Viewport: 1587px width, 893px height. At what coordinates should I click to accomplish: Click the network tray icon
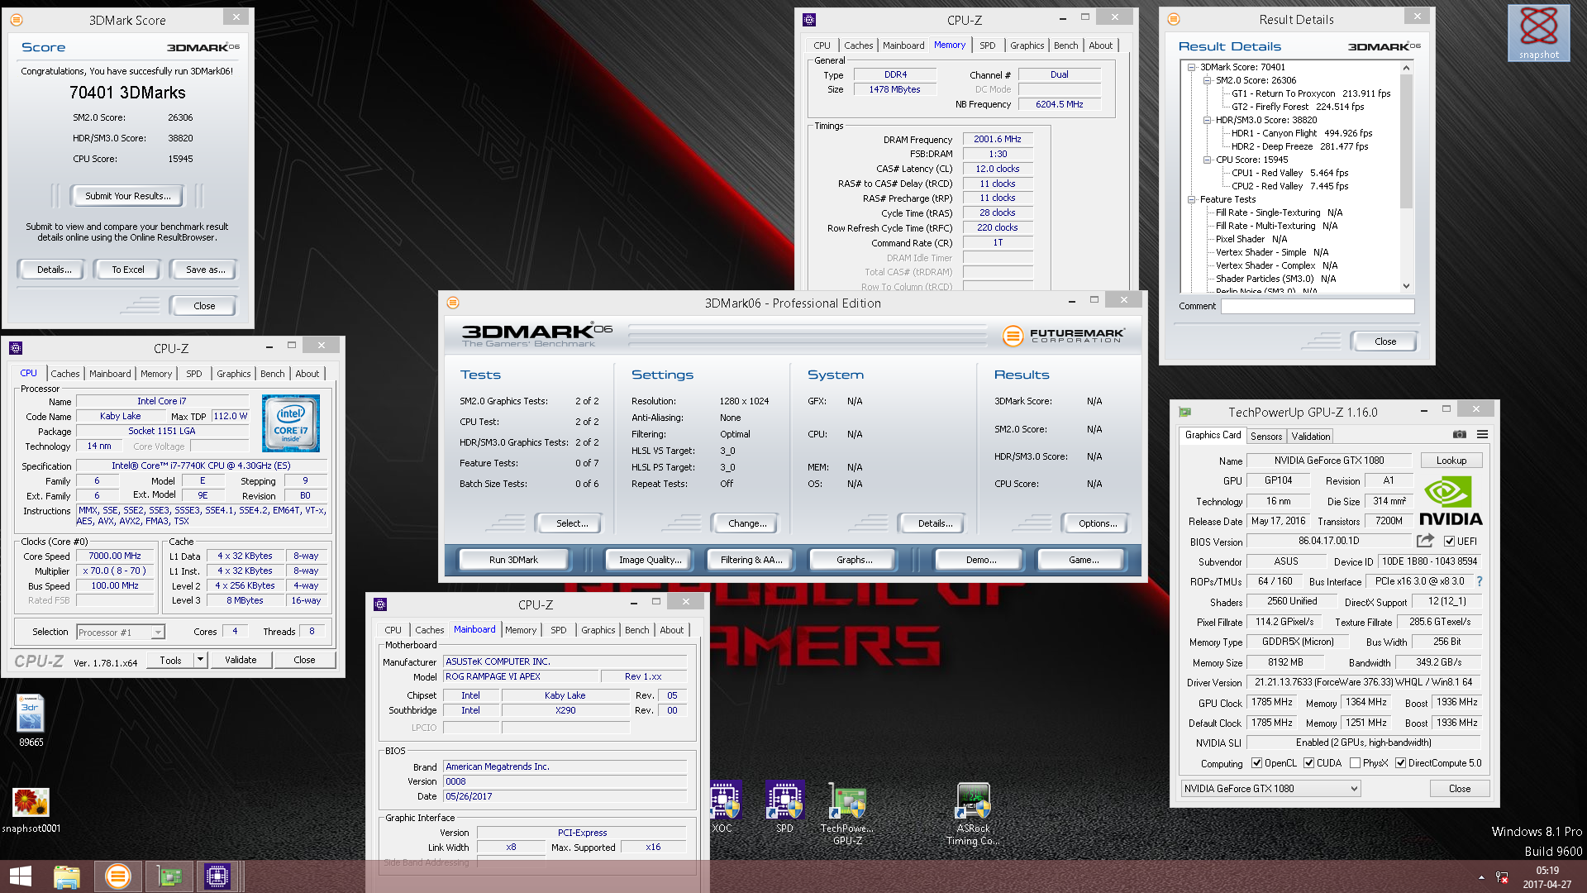(x=1502, y=877)
